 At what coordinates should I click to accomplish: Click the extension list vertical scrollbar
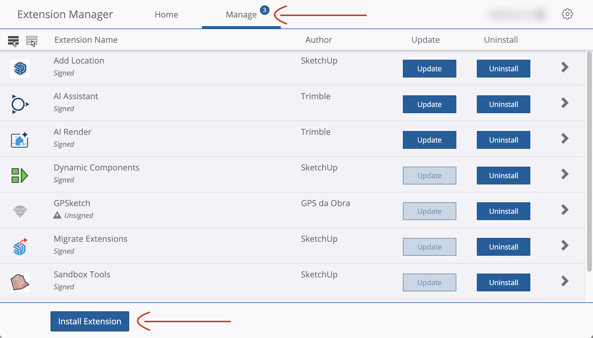[589, 162]
